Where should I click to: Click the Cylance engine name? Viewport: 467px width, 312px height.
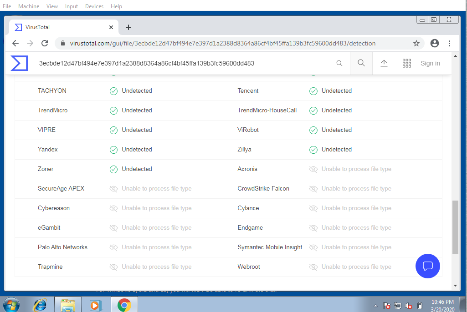coord(248,208)
